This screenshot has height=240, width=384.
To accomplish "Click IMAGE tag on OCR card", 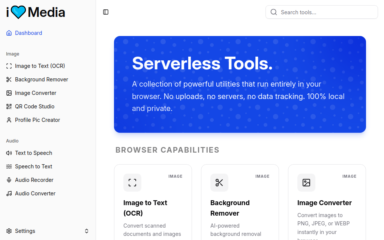I will [175, 176].
